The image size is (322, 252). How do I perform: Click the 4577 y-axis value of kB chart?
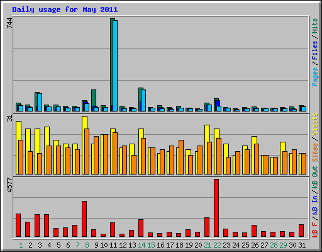pyautogui.click(x=9, y=185)
